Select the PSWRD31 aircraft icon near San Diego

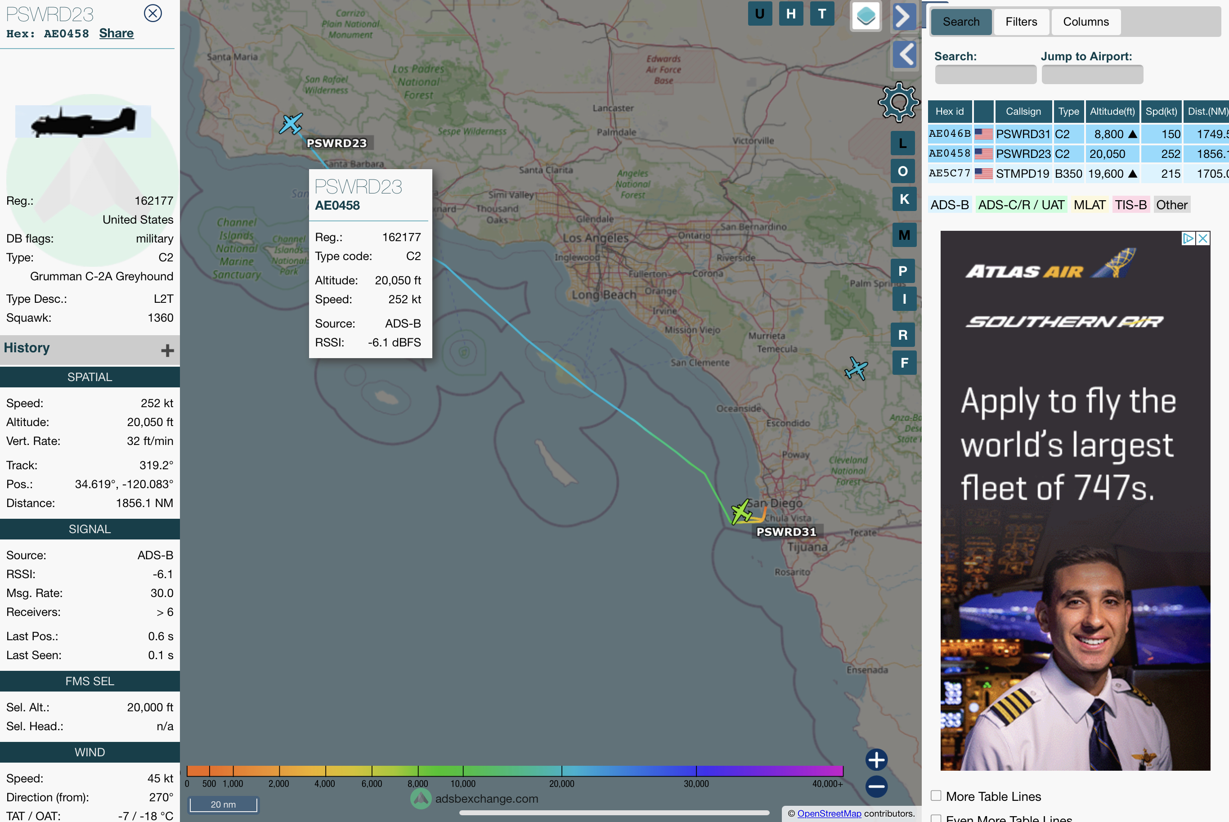pos(741,511)
